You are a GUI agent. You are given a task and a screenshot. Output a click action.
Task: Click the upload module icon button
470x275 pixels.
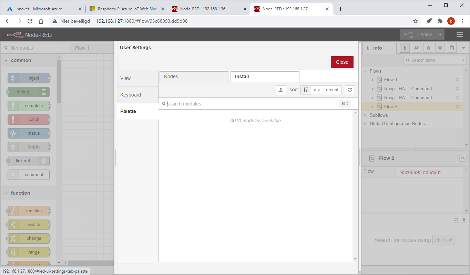(281, 90)
